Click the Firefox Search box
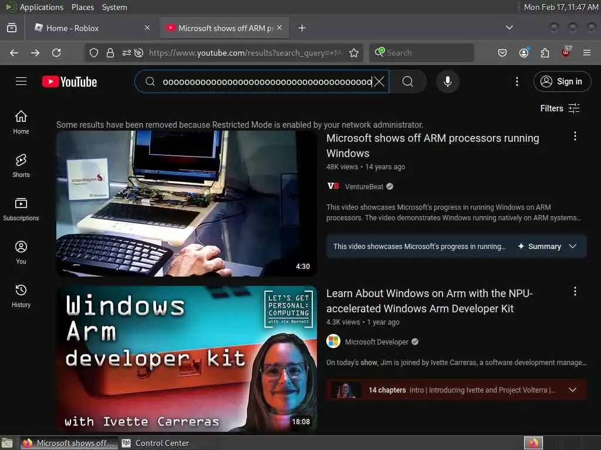The height and width of the screenshot is (450, 601). tap(421, 53)
